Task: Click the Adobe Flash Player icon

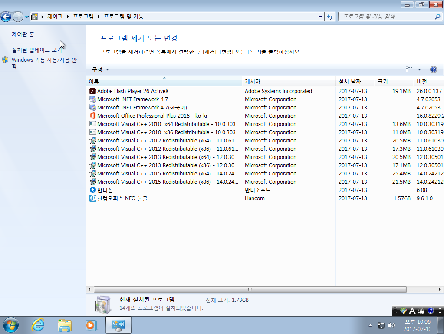Action: click(92, 91)
